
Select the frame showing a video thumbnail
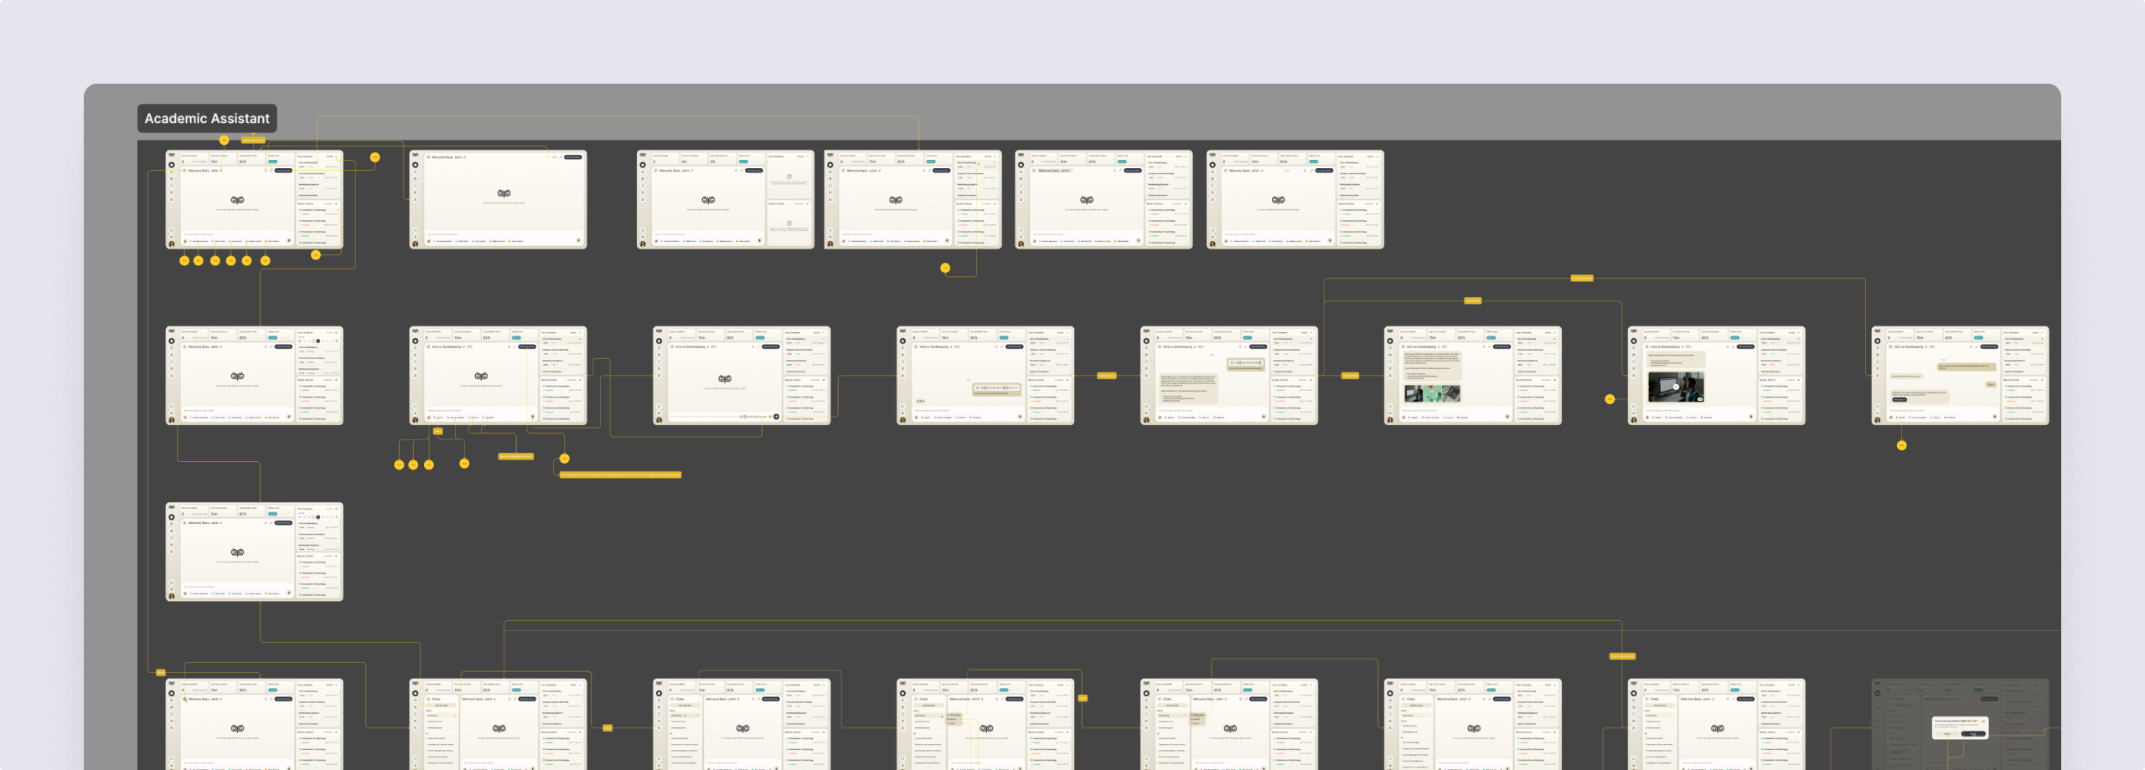tap(1716, 376)
